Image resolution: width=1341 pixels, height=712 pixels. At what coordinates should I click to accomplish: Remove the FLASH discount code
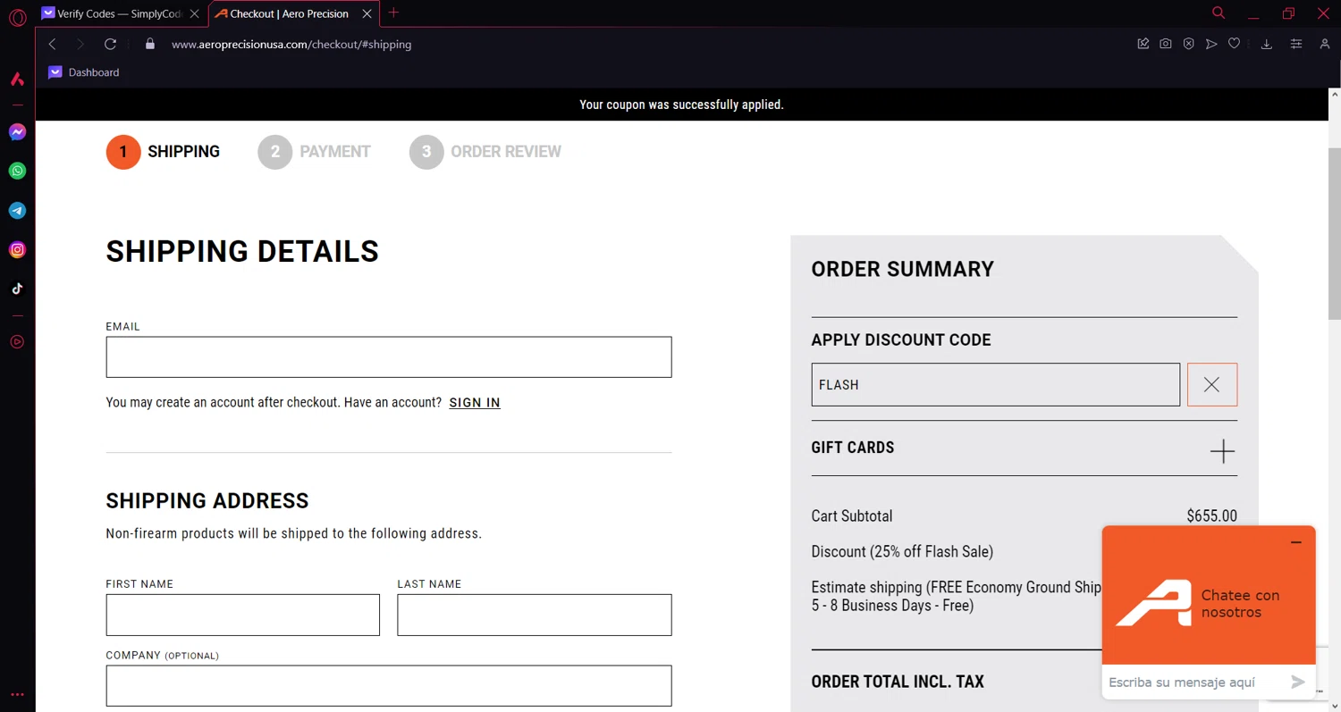[1211, 385]
